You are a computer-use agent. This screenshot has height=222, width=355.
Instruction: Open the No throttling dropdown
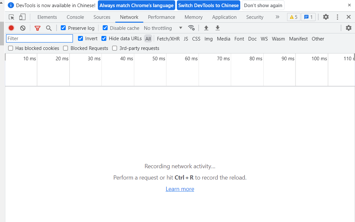(x=163, y=28)
